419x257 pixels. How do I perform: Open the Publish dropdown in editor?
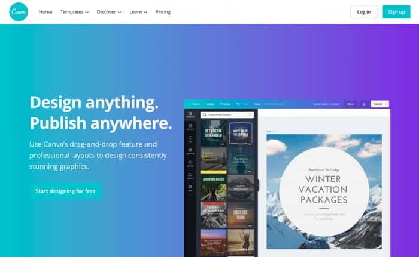click(379, 104)
